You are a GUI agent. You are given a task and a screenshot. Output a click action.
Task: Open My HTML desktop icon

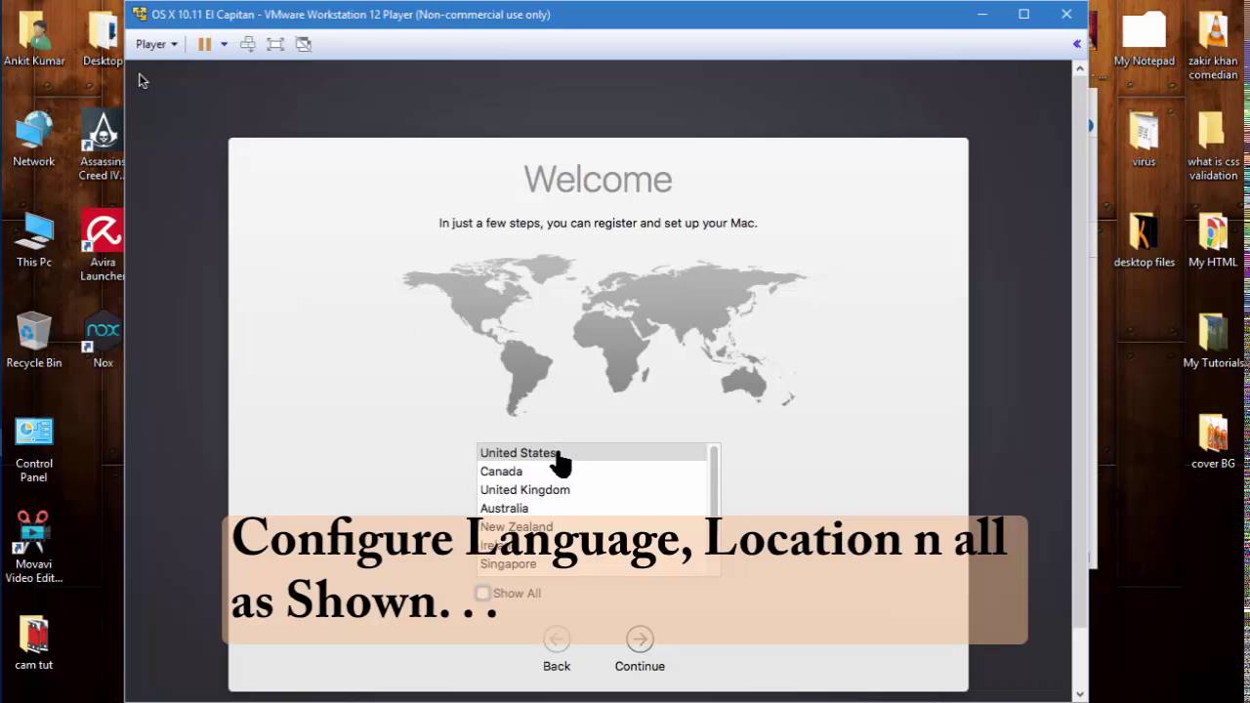click(1213, 240)
